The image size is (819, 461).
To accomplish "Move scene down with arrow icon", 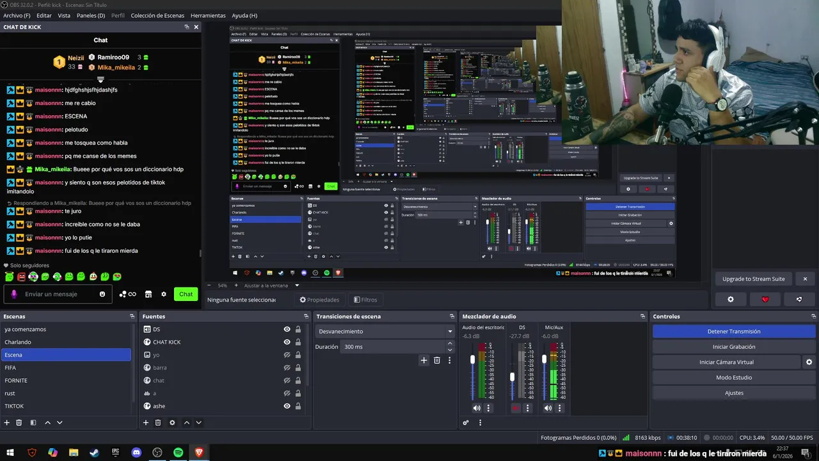I will pyautogui.click(x=60, y=423).
